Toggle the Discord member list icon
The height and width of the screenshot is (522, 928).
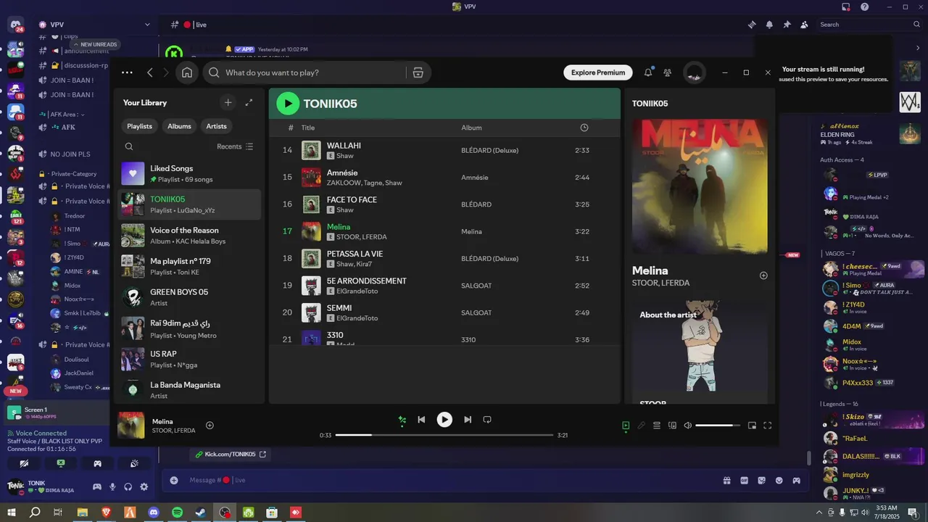804,25
